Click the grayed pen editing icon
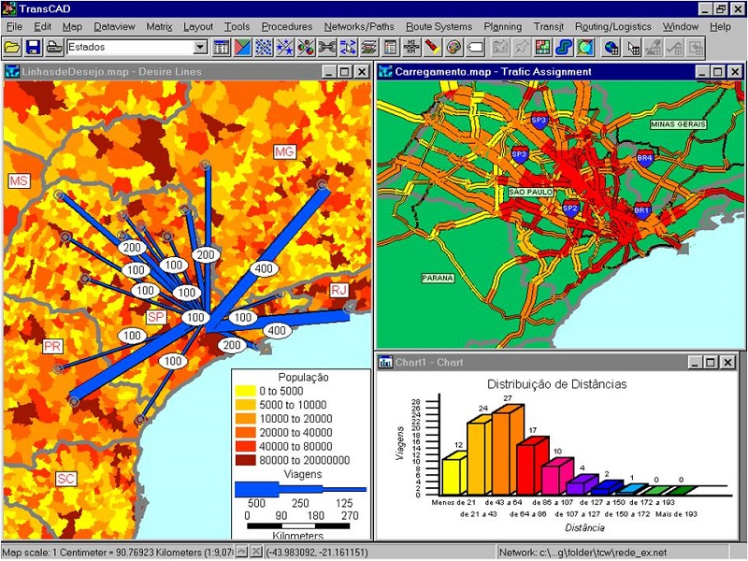This screenshot has width=748, height=561. 654,48
